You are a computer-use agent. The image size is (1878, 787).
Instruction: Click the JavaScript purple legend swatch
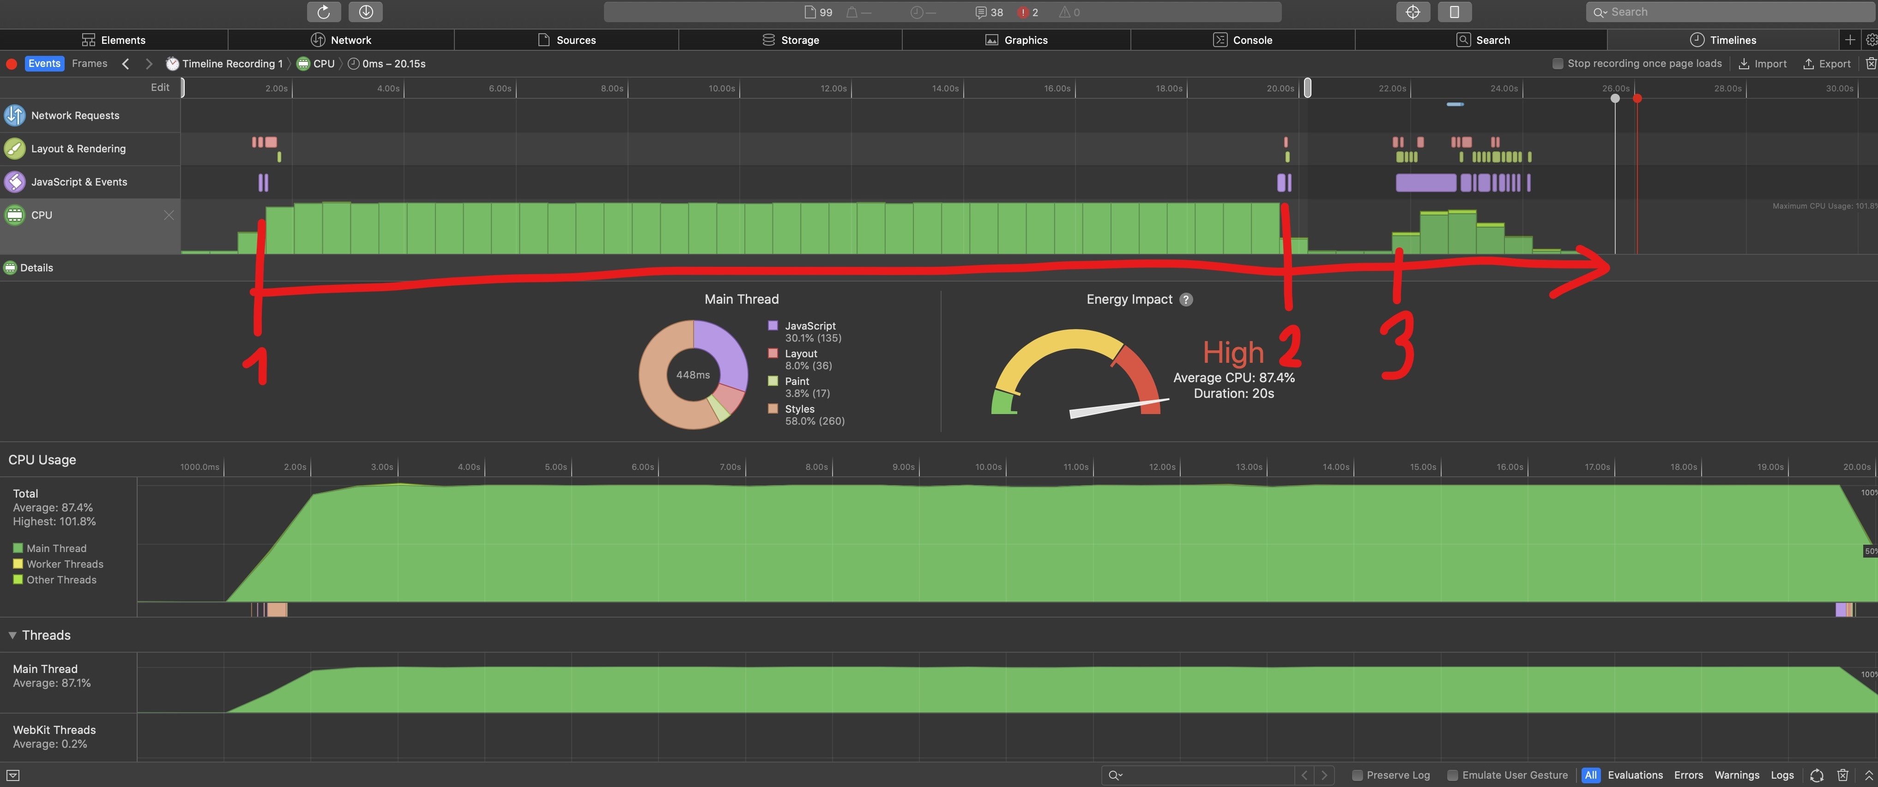point(773,326)
